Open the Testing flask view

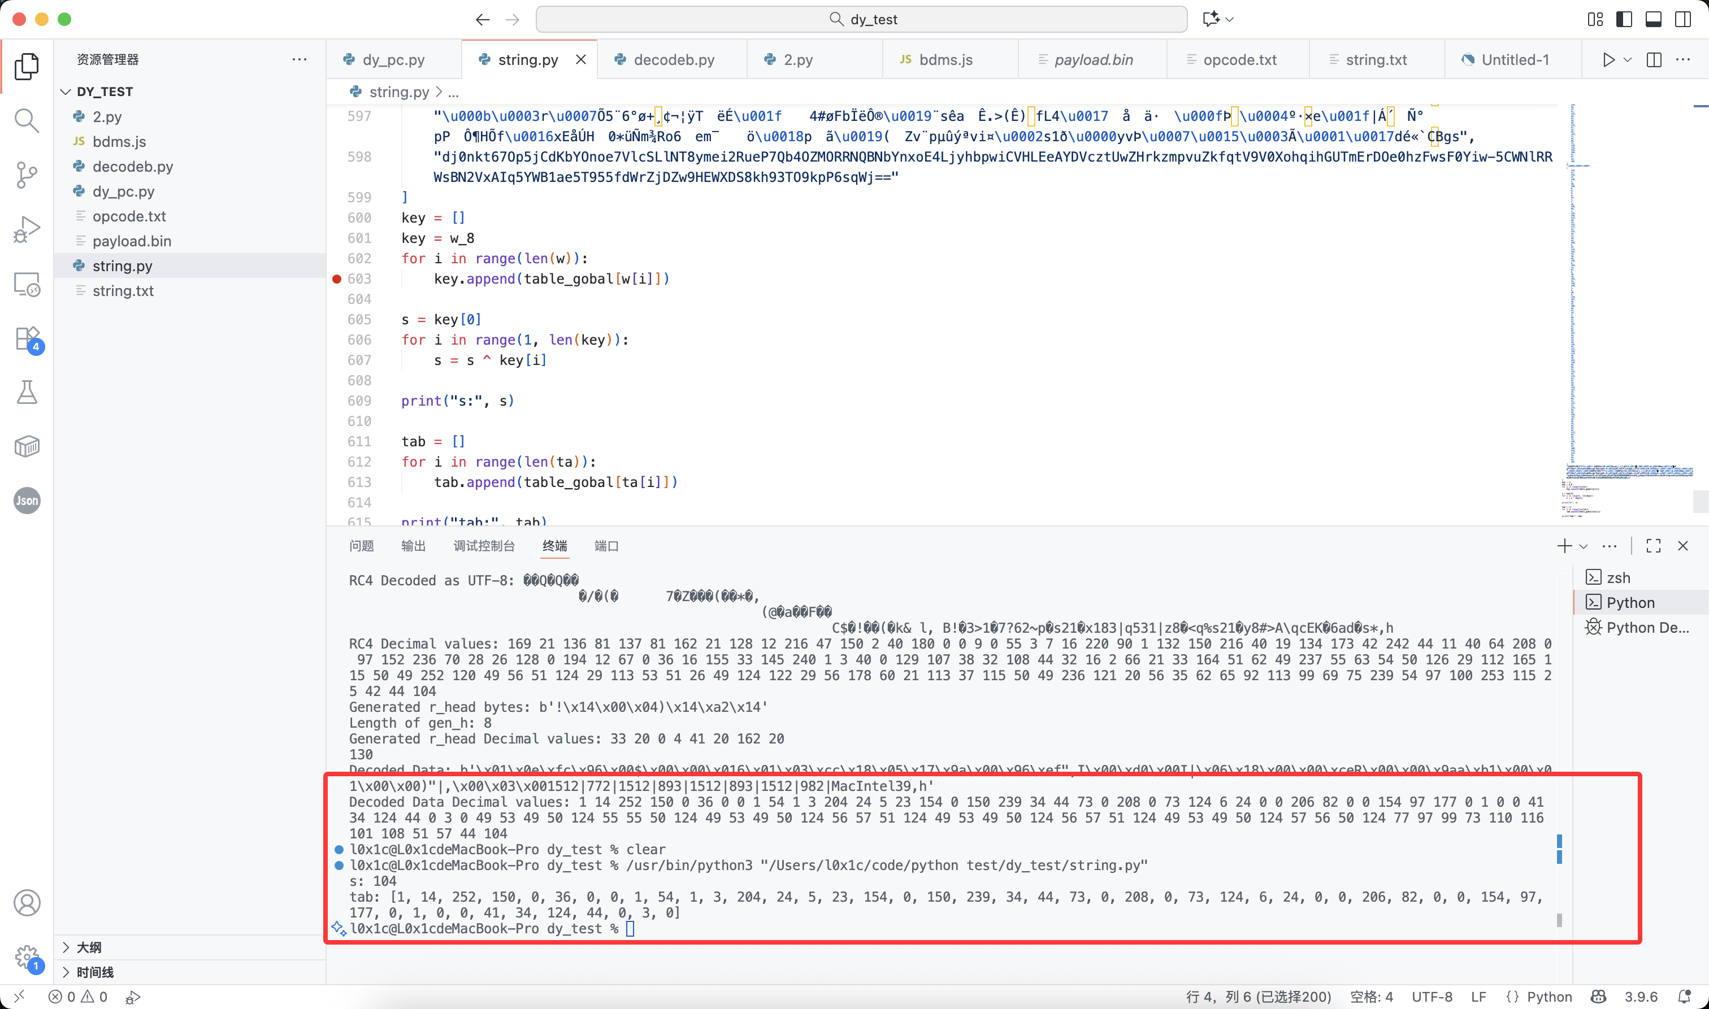[x=27, y=392]
